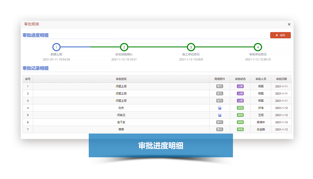This screenshot has height=179, width=313.
Task: Click the green 审批 status badge in row 6
Action: click(x=240, y=122)
